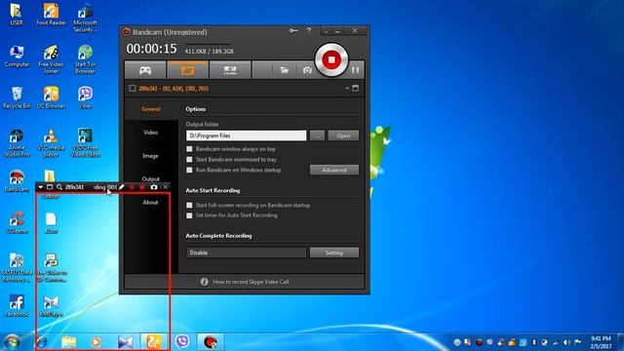Capture image with camera toolbar icon
The height and width of the screenshot is (351, 624).
307,70
